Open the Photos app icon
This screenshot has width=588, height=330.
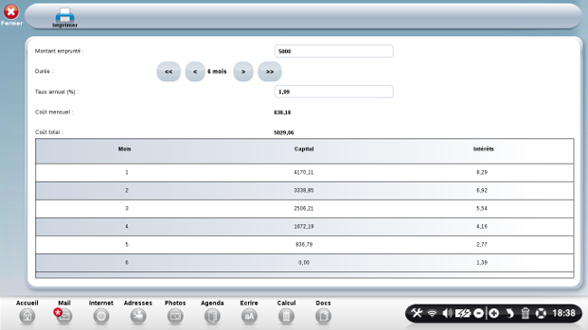(175, 316)
